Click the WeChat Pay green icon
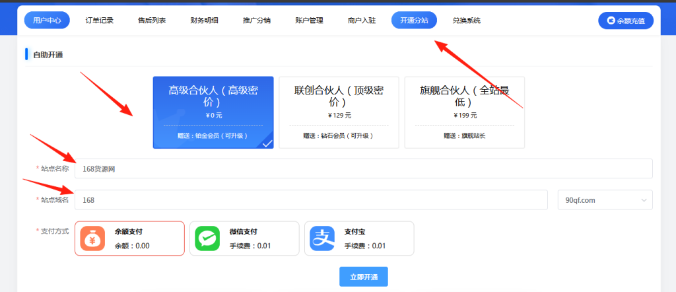 [x=207, y=238]
